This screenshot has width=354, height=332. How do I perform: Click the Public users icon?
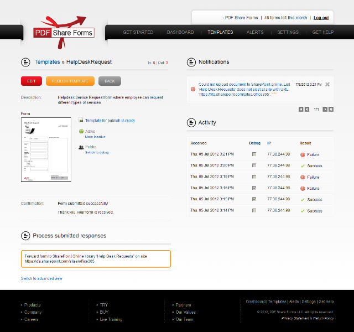(x=81, y=147)
